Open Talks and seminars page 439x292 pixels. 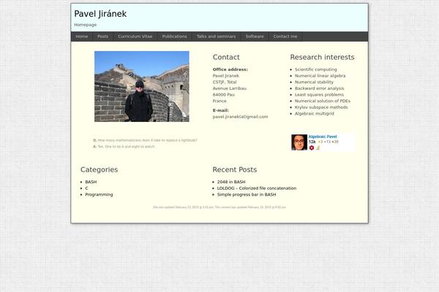pos(216,36)
